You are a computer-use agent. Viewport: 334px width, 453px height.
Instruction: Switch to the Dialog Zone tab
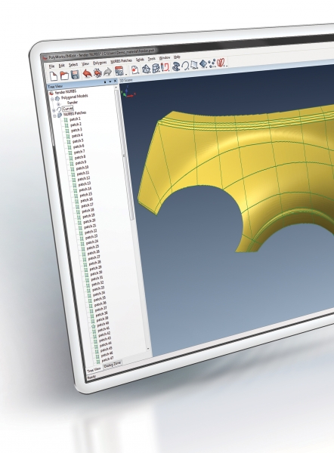click(113, 365)
